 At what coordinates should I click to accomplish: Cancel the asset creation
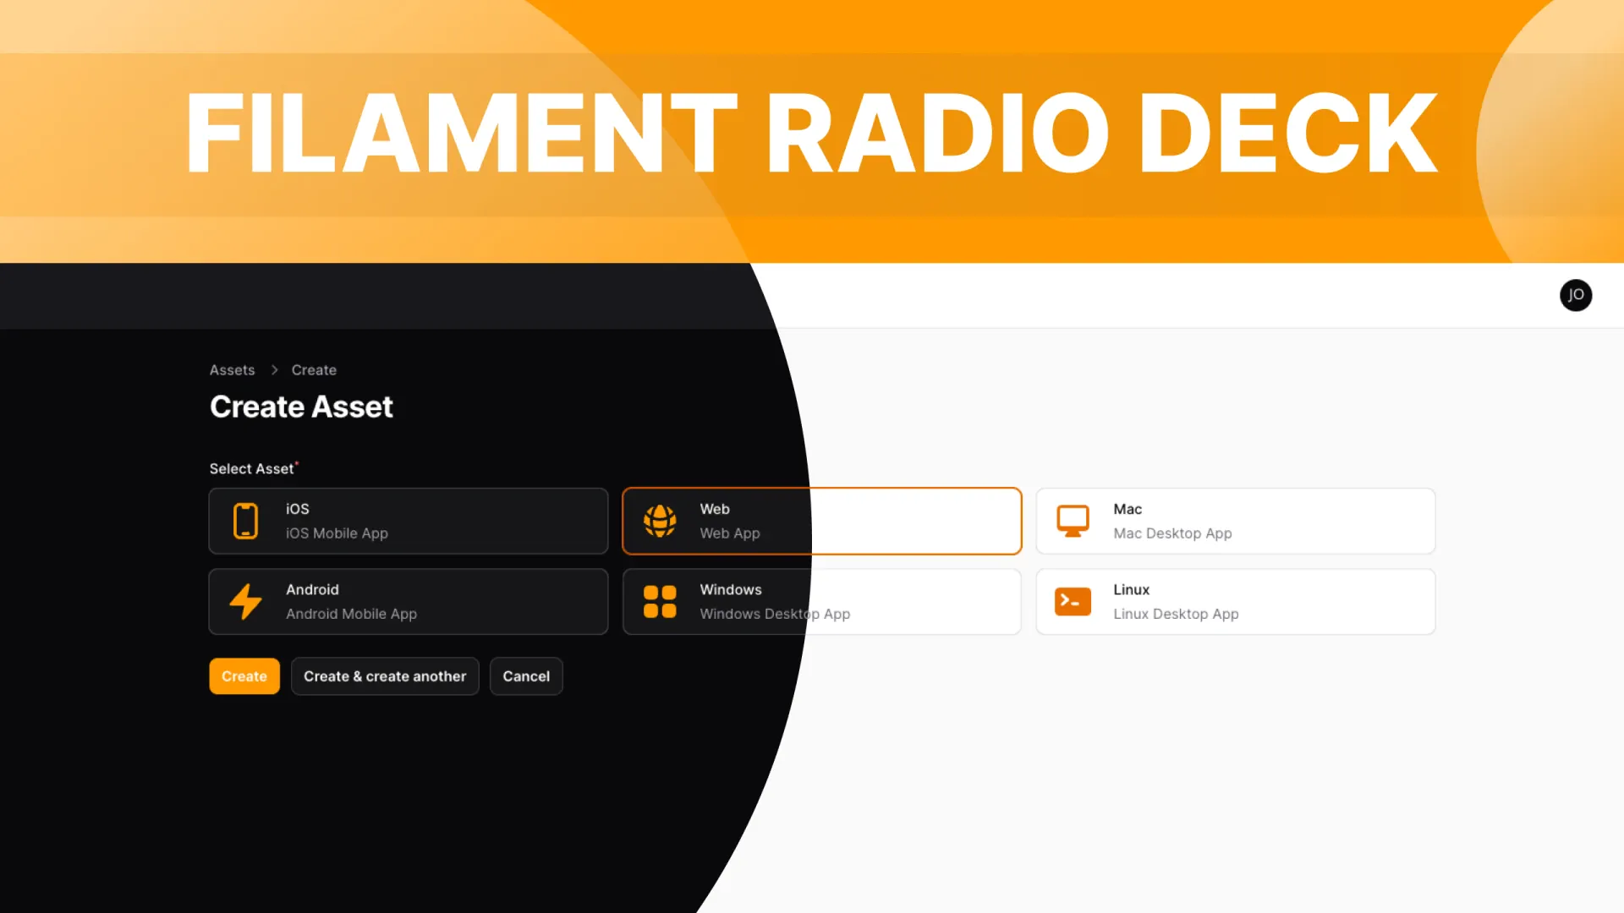[526, 676]
